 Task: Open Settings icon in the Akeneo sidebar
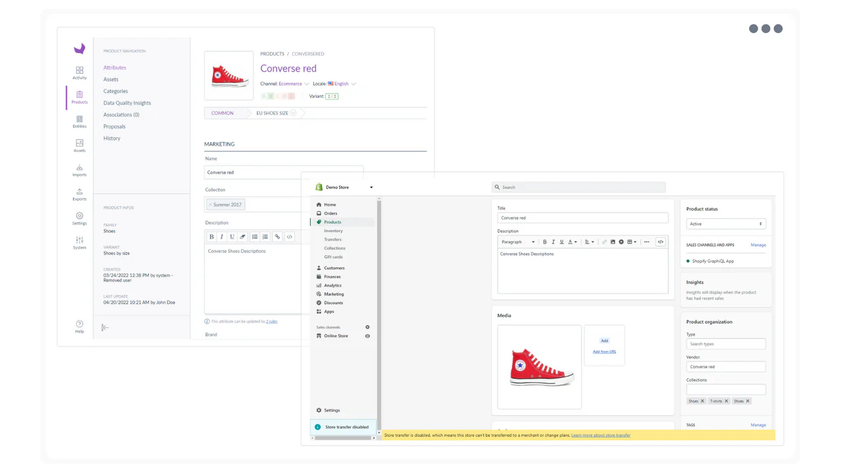(x=80, y=219)
